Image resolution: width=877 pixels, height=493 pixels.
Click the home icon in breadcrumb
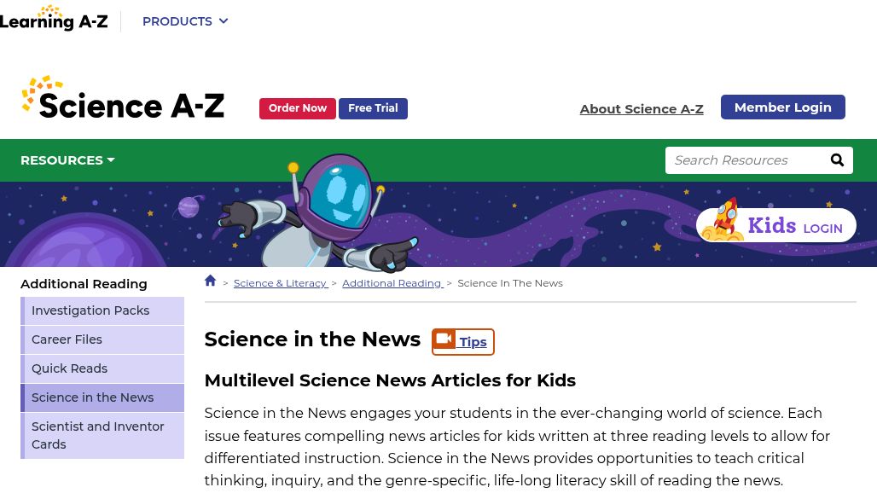[x=211, y=281]
